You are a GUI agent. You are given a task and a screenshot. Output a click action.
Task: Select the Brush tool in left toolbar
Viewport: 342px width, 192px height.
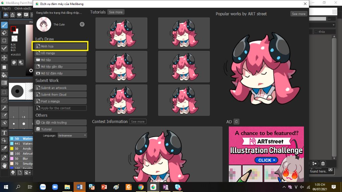4,25
